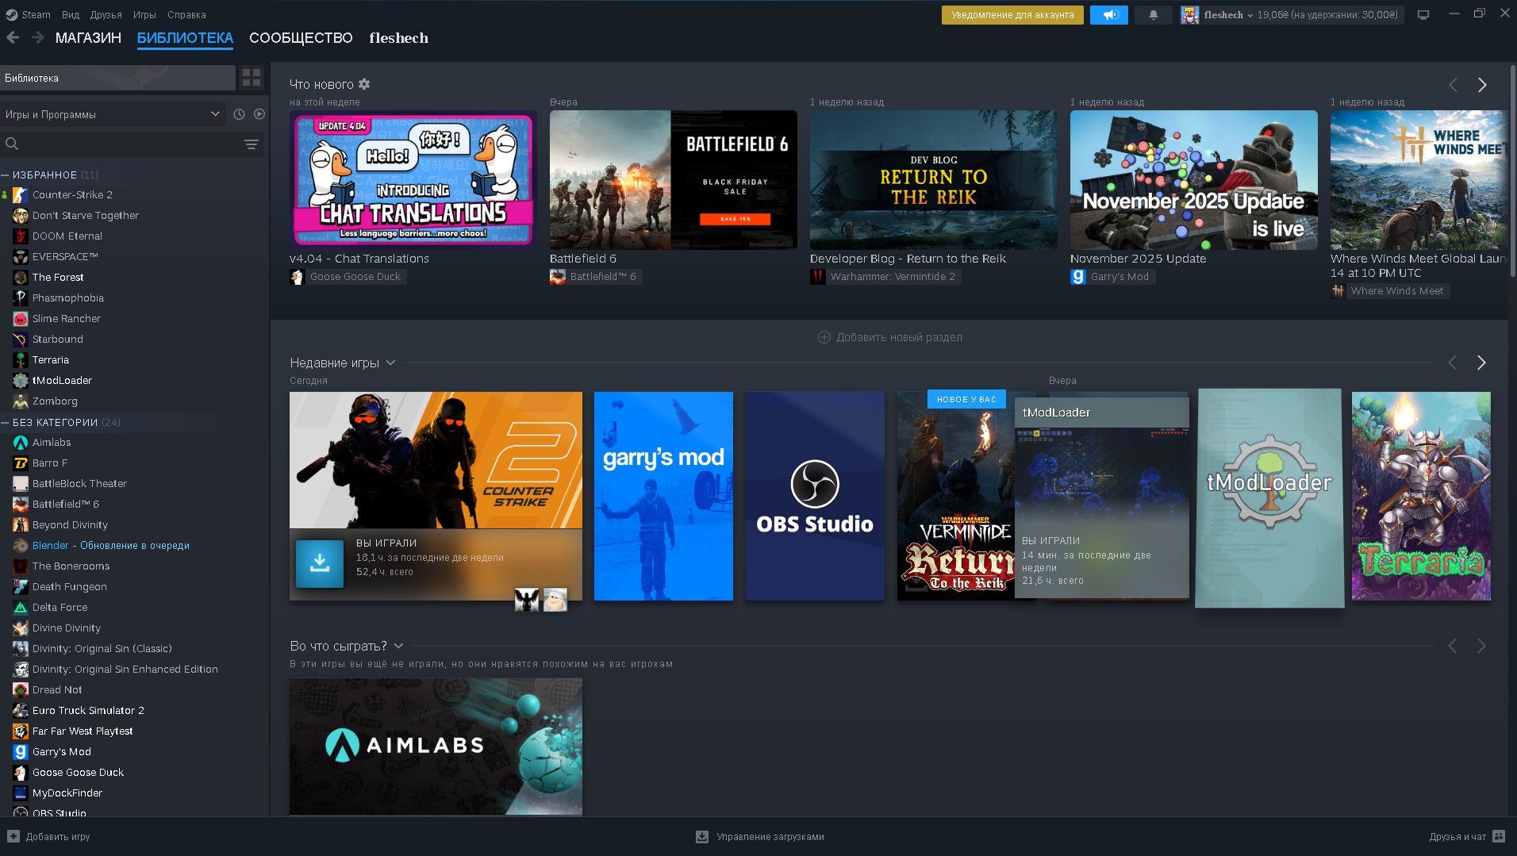Collapse the ИЗБРАННОЕ category

pyautogui.click(x=5, y=175)
